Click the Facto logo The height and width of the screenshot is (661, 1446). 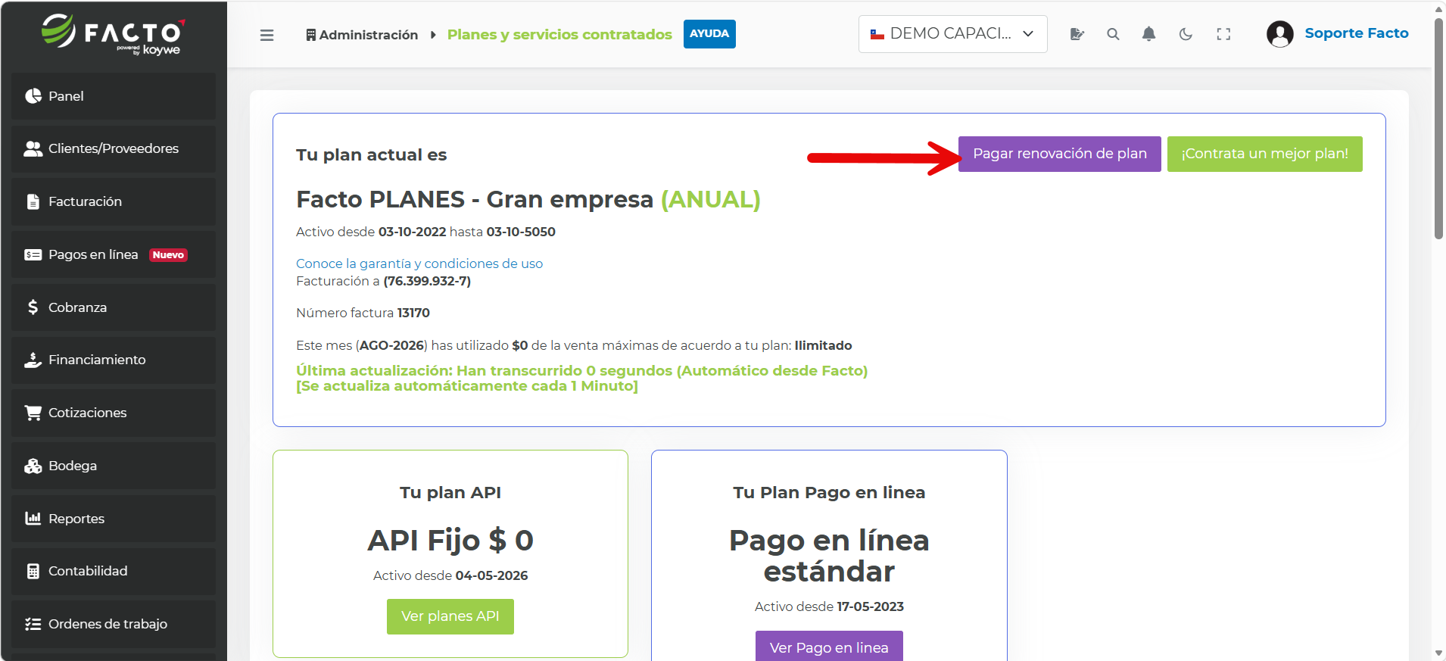coord(114,35)
